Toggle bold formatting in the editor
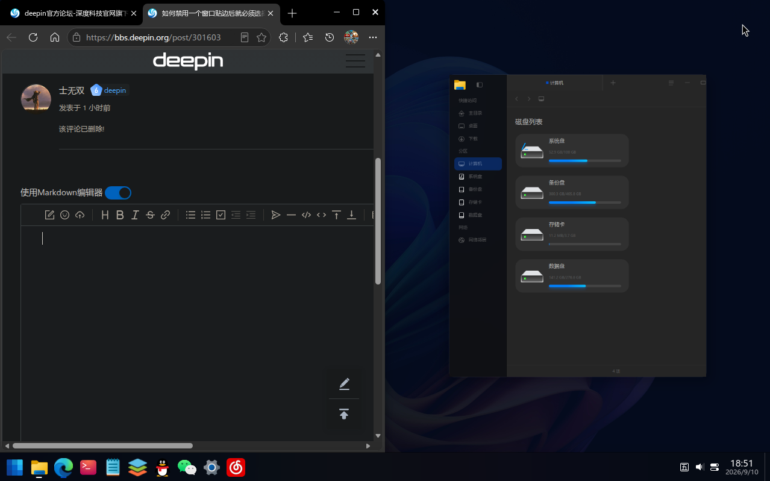 tap(120, 215)
